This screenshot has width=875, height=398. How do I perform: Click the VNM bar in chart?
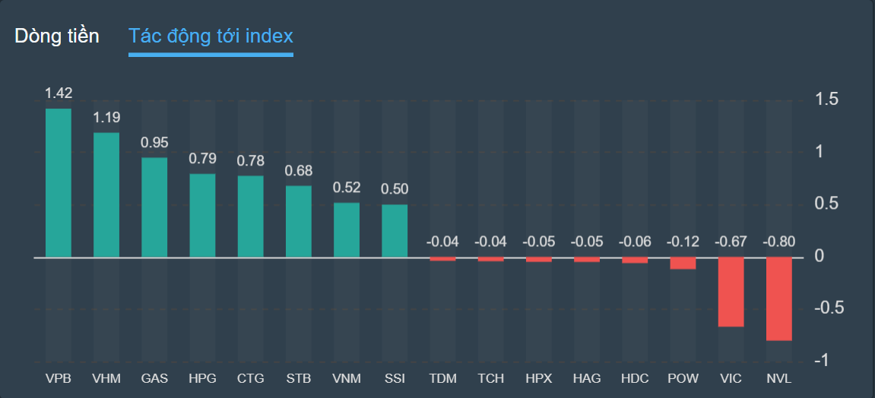coord(347,230)
